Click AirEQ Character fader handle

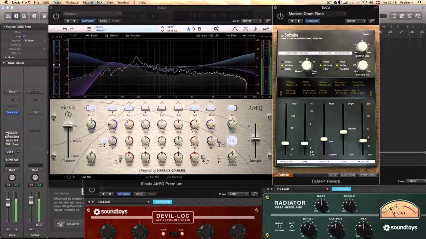[68, 125]
